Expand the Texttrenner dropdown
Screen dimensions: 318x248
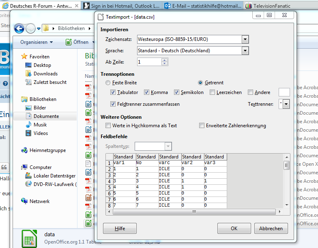(x=286, y=104)
